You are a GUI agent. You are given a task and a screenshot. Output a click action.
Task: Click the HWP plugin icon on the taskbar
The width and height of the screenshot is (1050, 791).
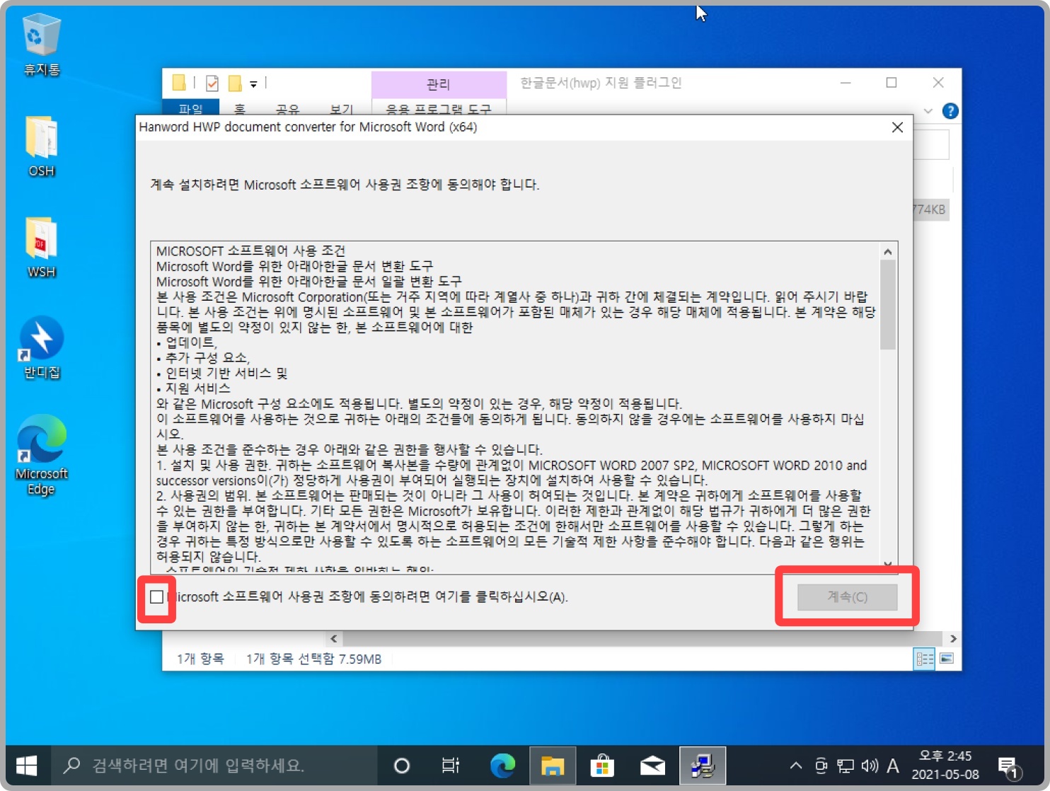[702, 766]
